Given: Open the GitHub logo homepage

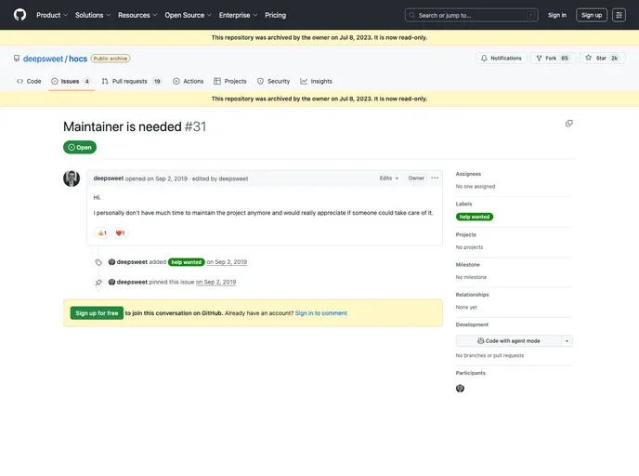Looking at the screenshot, I should 20,15.
